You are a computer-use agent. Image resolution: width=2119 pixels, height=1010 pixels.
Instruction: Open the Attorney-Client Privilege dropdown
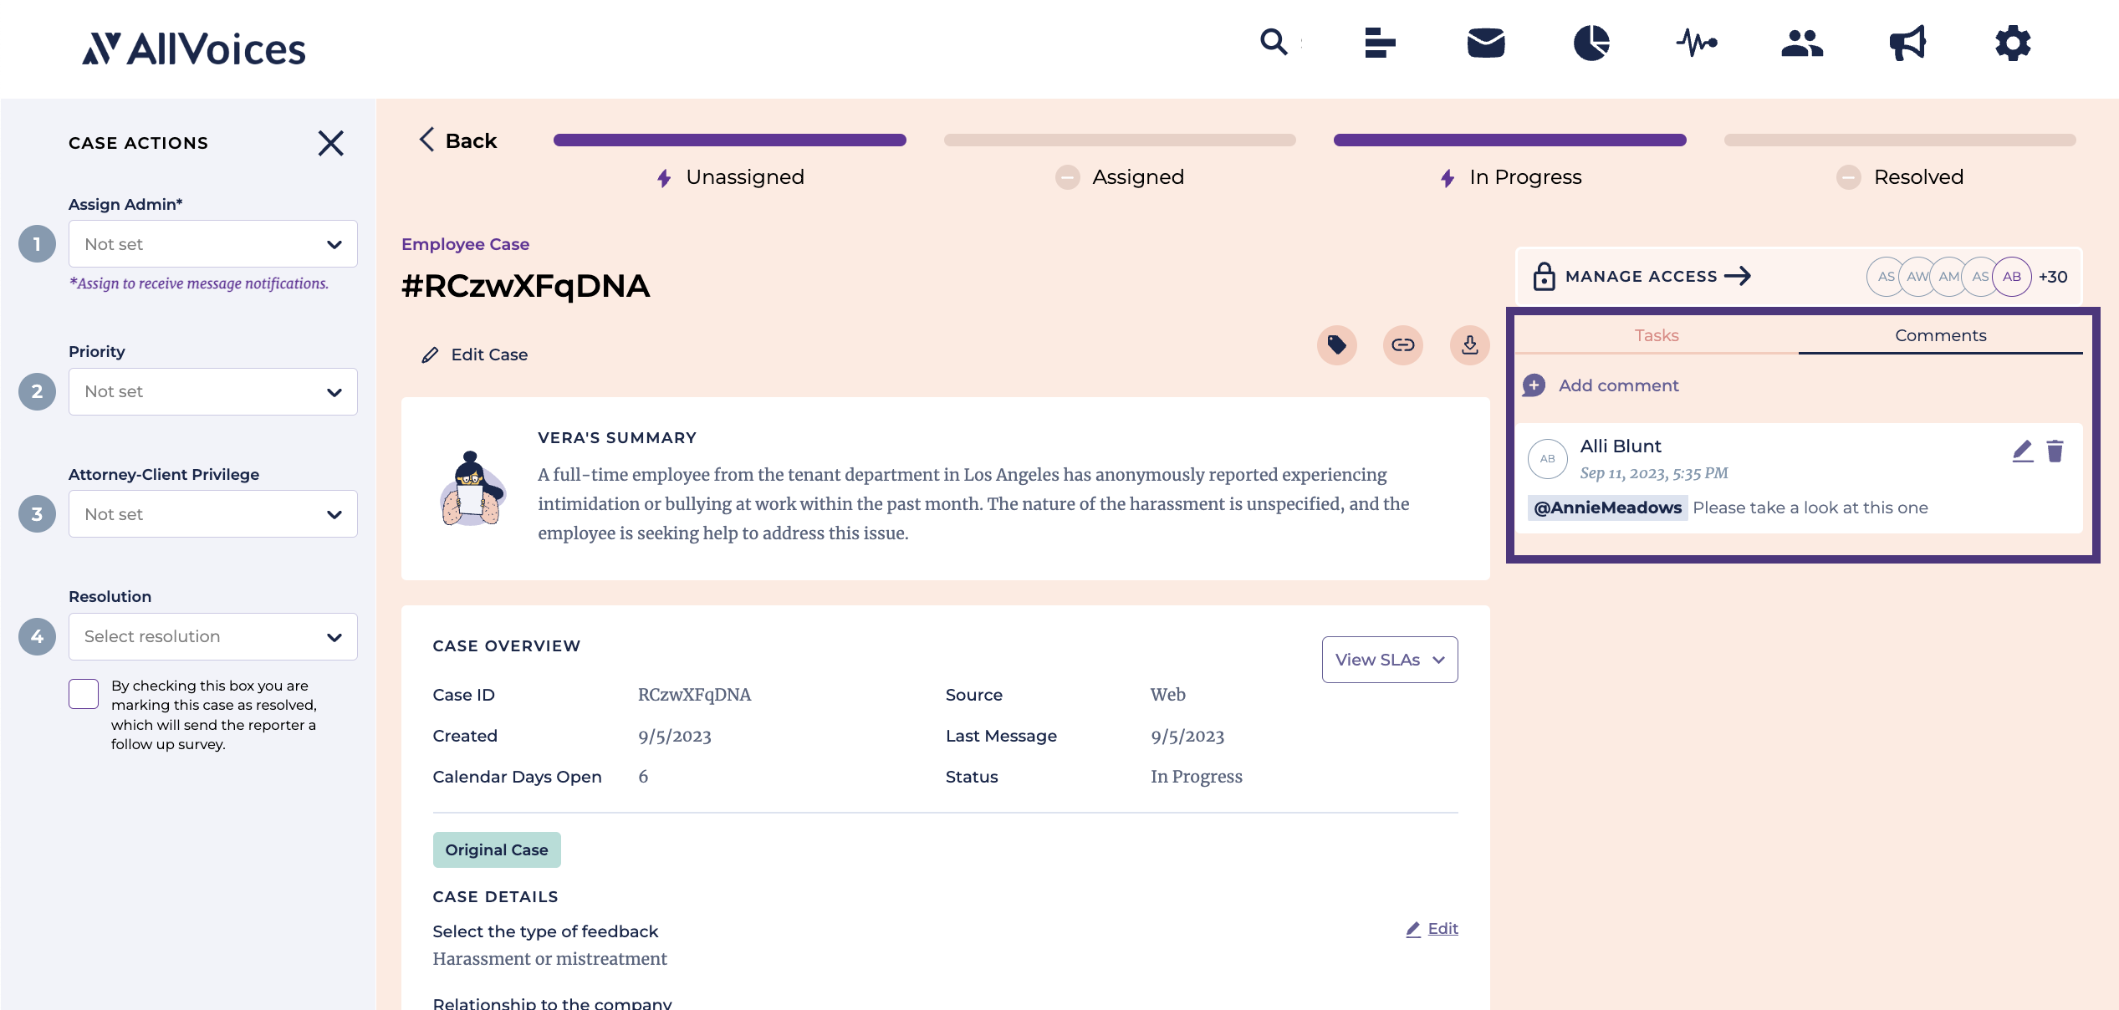coord(213,514)
